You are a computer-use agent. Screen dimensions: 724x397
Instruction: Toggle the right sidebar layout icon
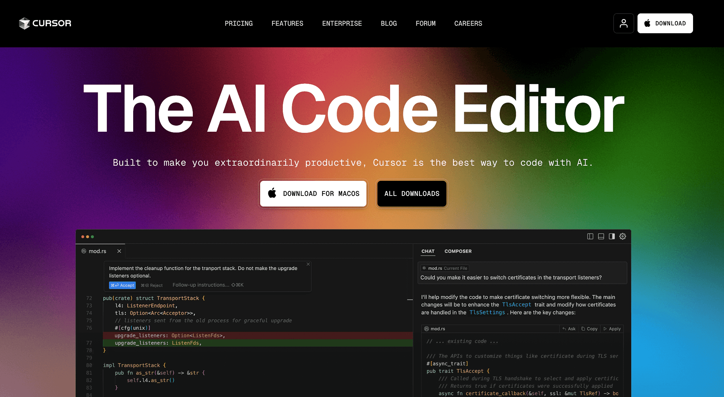point(612,236)
